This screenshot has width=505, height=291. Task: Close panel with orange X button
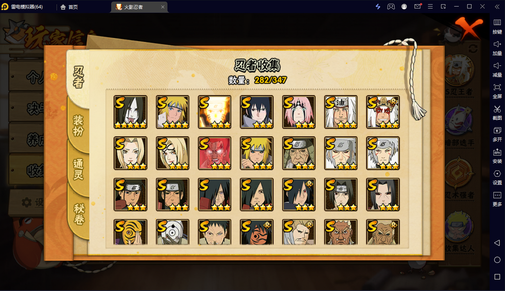(469, 28)
